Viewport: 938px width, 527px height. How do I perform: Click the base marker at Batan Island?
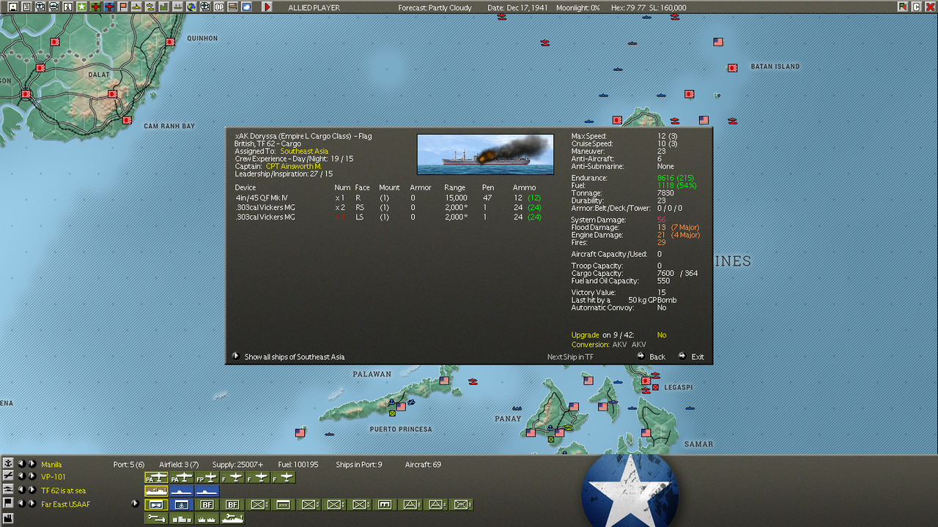732,68
